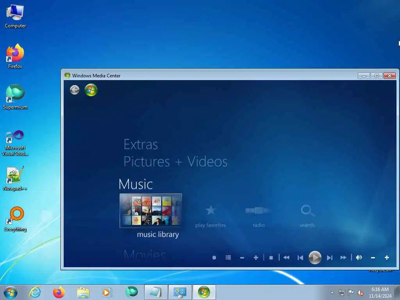Switch to the notepad taskbar window

click(x=156, y=292)
